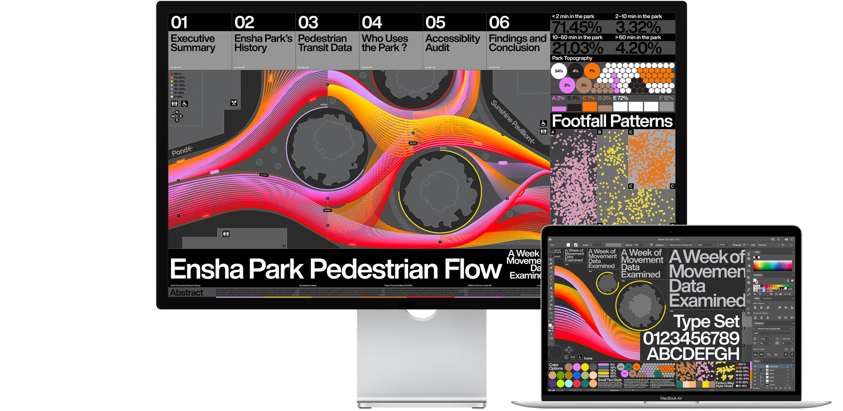The image size is (843, 411).
Task: Click Align link in control bar
Action: click(x=753, y=245)
